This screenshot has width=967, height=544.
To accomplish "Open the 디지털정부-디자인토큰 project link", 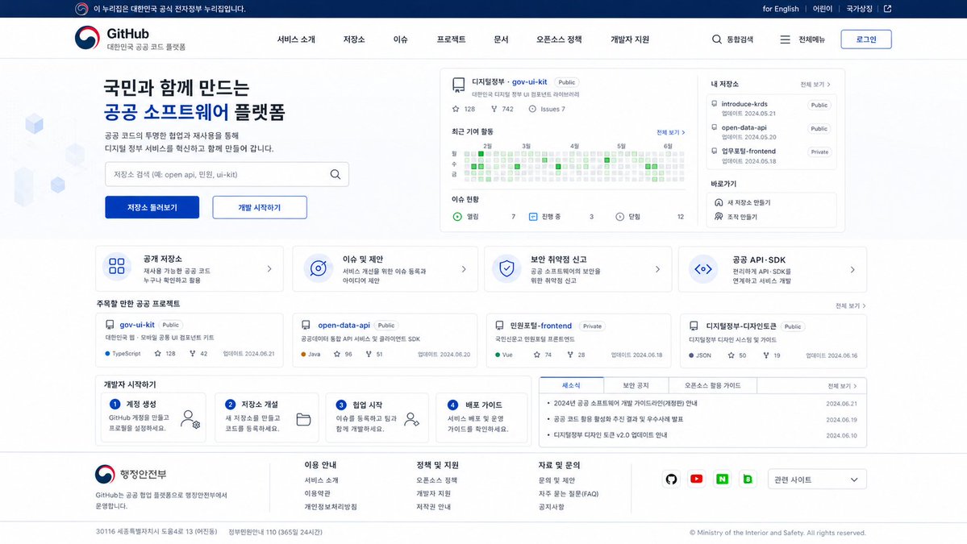I will tap(740, 326).
